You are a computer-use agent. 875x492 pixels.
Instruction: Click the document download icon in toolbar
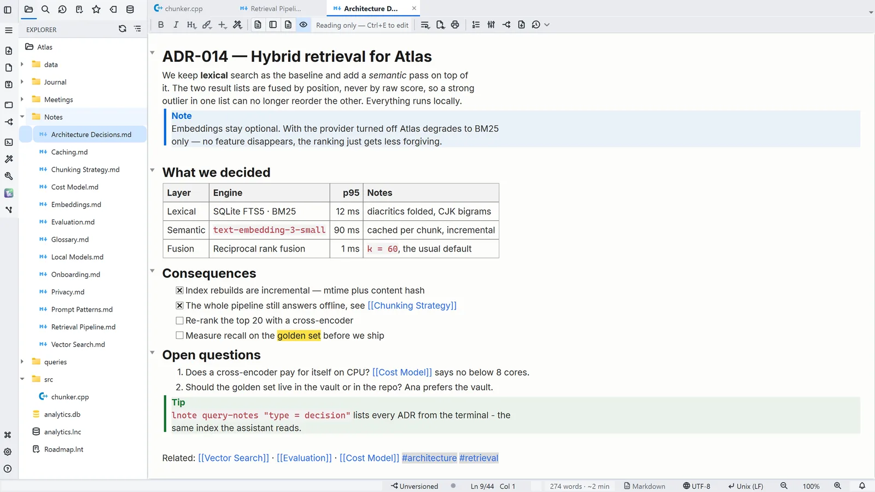point(521,25)
